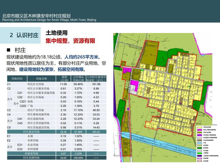Click the yellow residential land legend swatch
Image resolution: width=220 pixels, height=165 pixels.
point(199,127)
